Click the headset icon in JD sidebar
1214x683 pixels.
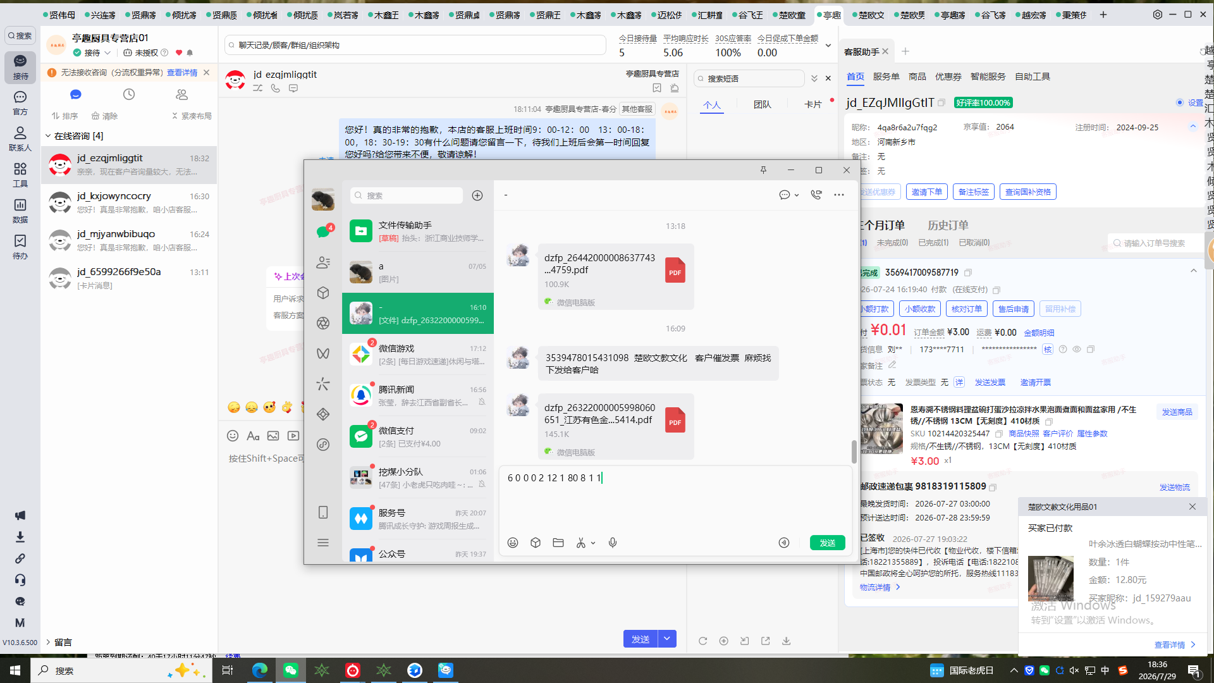coord(20,580)
